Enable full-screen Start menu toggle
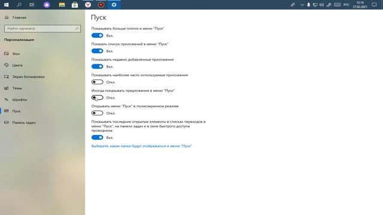This screenshot has height=215, width=383. [x=97, y=113]
